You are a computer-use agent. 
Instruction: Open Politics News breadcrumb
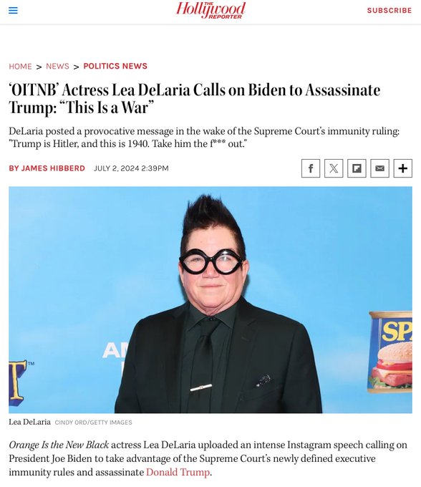(x=115, y=66)
